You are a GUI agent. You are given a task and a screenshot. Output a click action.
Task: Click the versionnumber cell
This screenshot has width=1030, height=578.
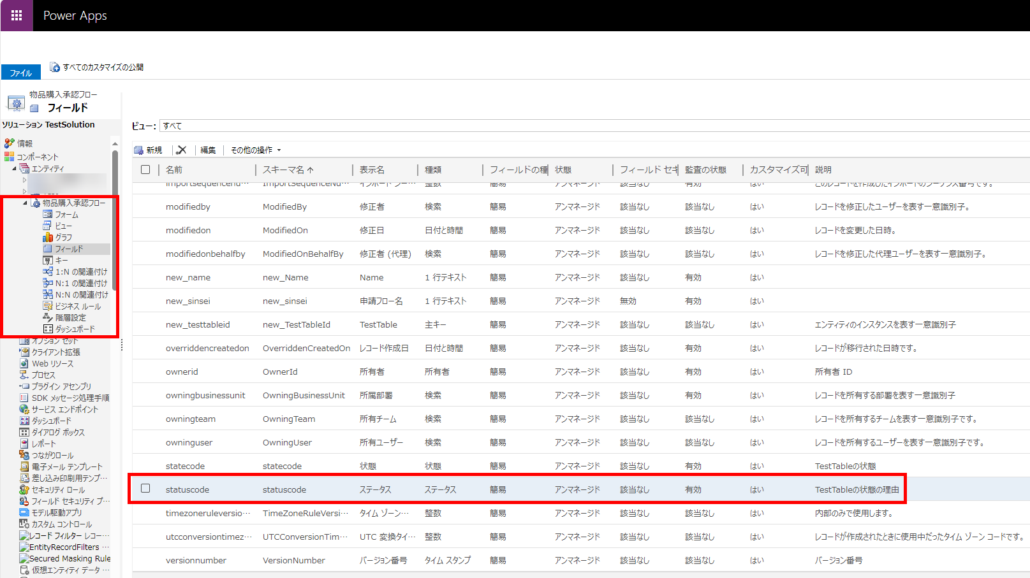pos(196,560)
